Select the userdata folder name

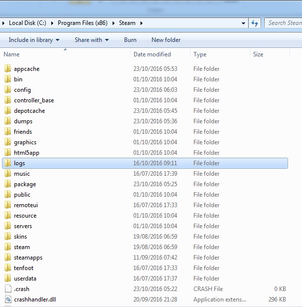coord(25,279)
